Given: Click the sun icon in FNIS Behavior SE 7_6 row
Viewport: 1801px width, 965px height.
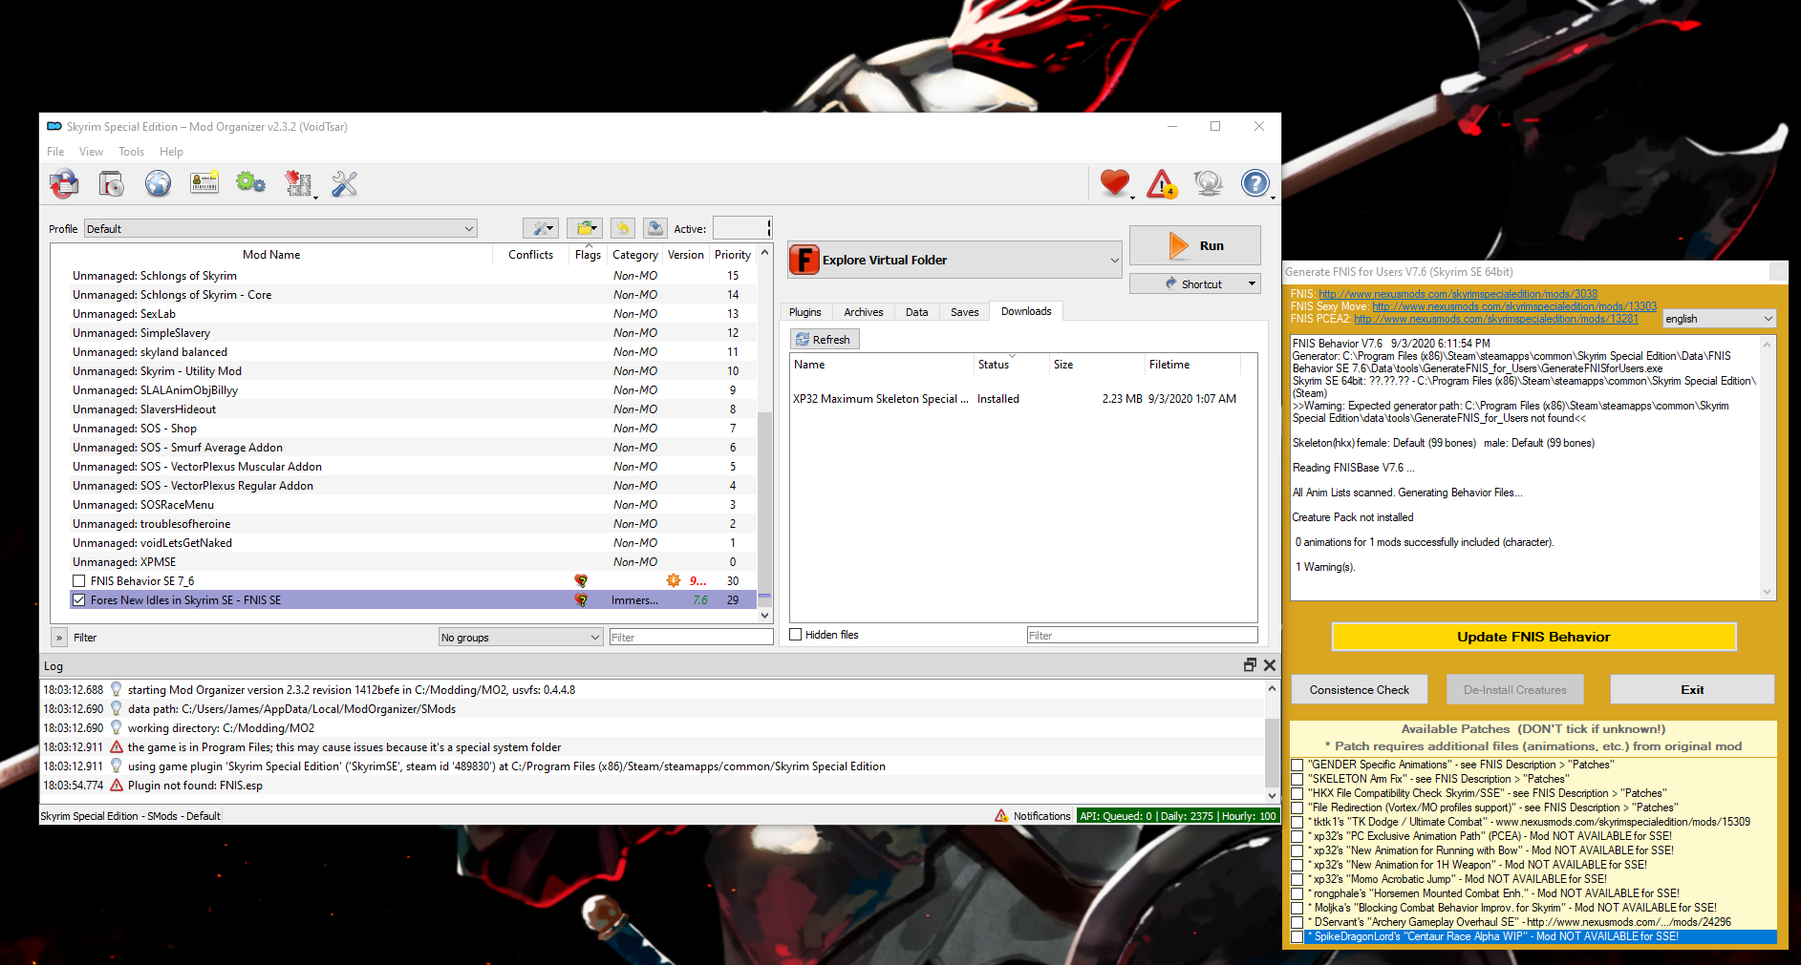Looking at the screenshot, I should [674, 580].
